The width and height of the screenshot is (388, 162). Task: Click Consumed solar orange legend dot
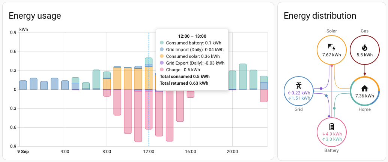coord(162,56)
